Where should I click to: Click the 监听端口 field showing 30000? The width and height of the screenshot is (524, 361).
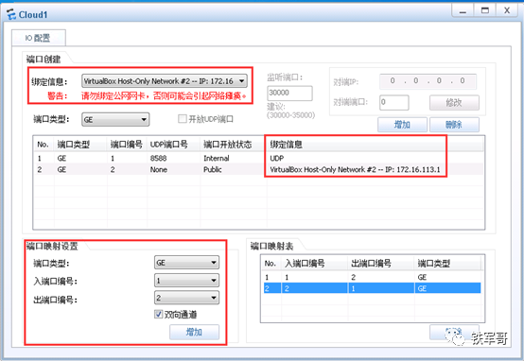tap(289, 93)
